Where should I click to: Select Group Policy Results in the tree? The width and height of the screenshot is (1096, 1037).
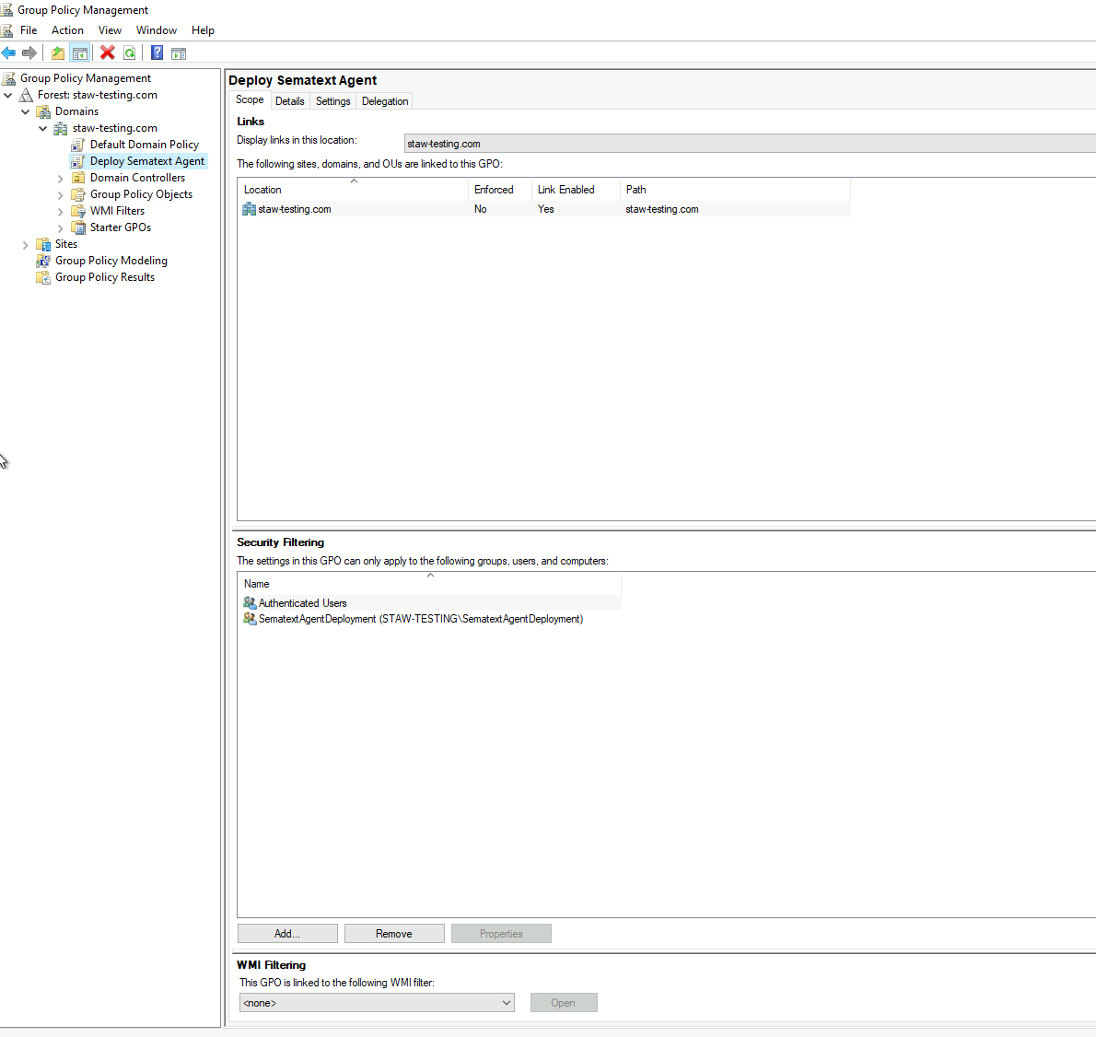coord(105,277)
